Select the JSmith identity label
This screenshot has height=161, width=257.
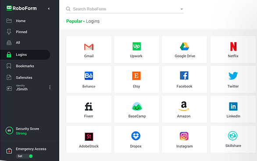[21, 89]
